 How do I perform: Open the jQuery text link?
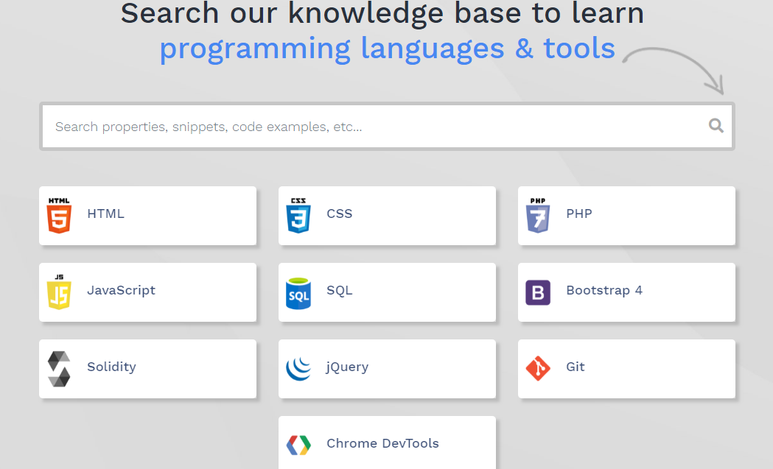click(x=347, y=367)
